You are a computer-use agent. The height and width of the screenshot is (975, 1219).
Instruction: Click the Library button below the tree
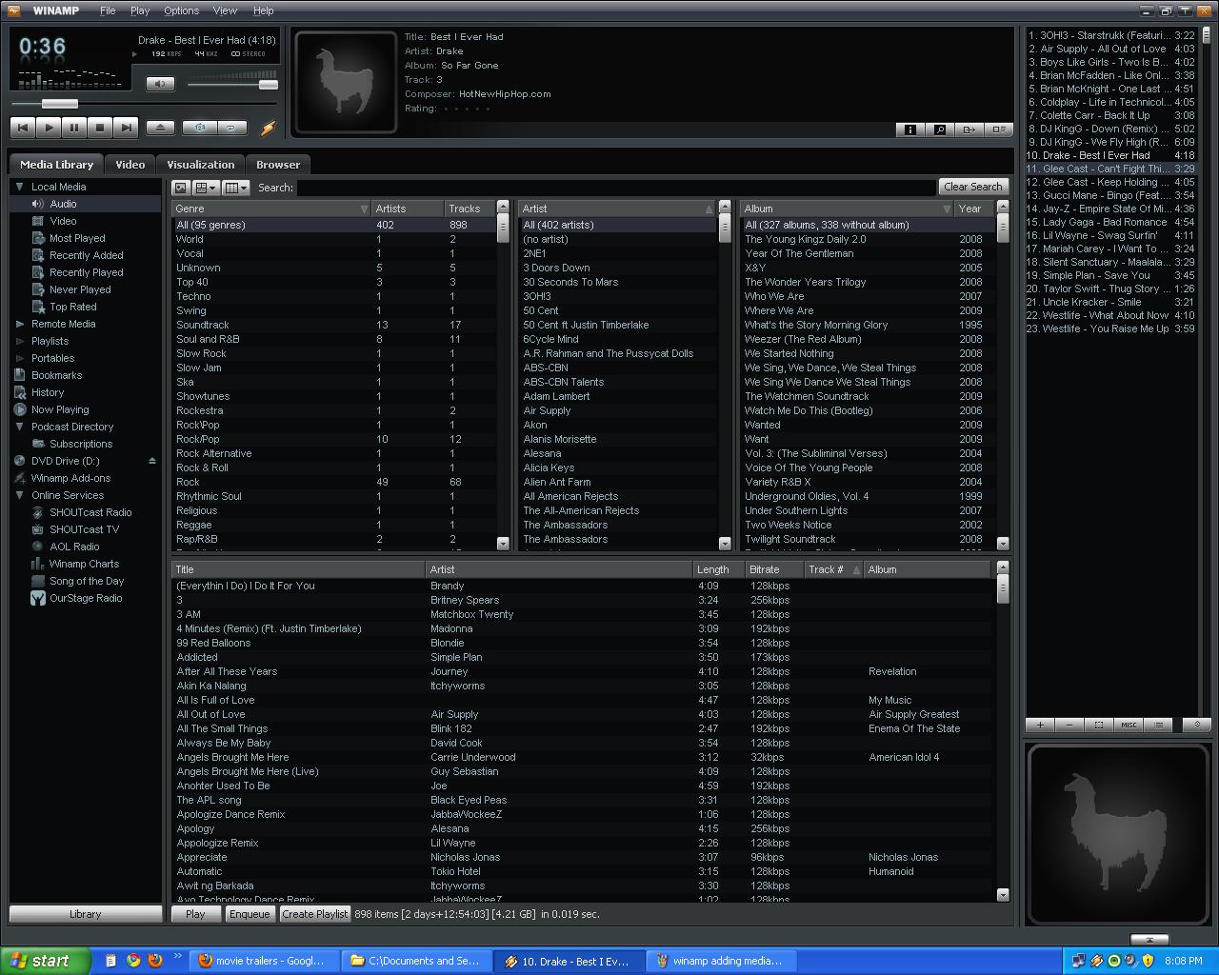click(x=85, y=914)
